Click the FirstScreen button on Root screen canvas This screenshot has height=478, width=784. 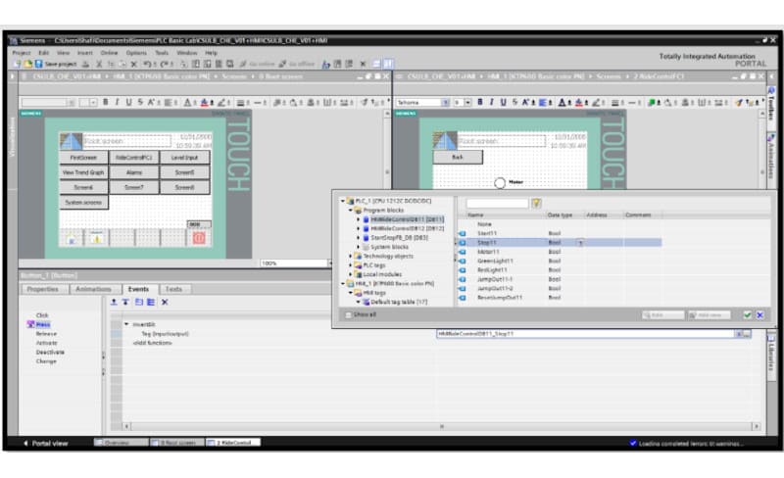point(83,158)
